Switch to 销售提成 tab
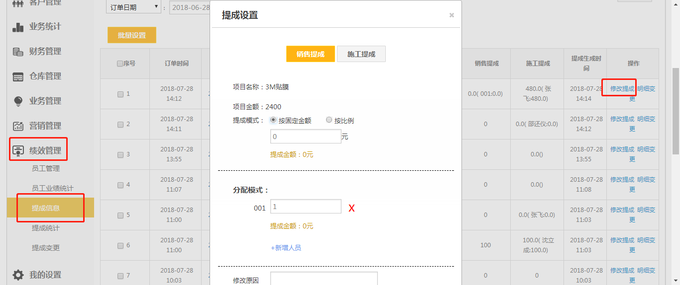The height and width of the screenshot is (285, 680). 310,54
